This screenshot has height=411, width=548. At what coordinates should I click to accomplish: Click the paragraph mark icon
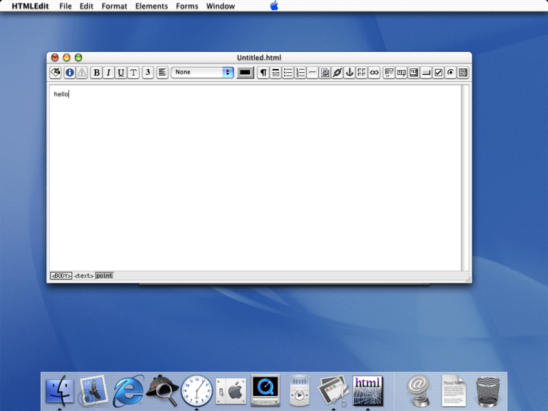(263, 72)
